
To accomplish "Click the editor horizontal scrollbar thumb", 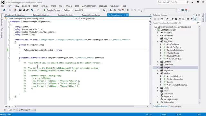I will click(x=75, y=106).
